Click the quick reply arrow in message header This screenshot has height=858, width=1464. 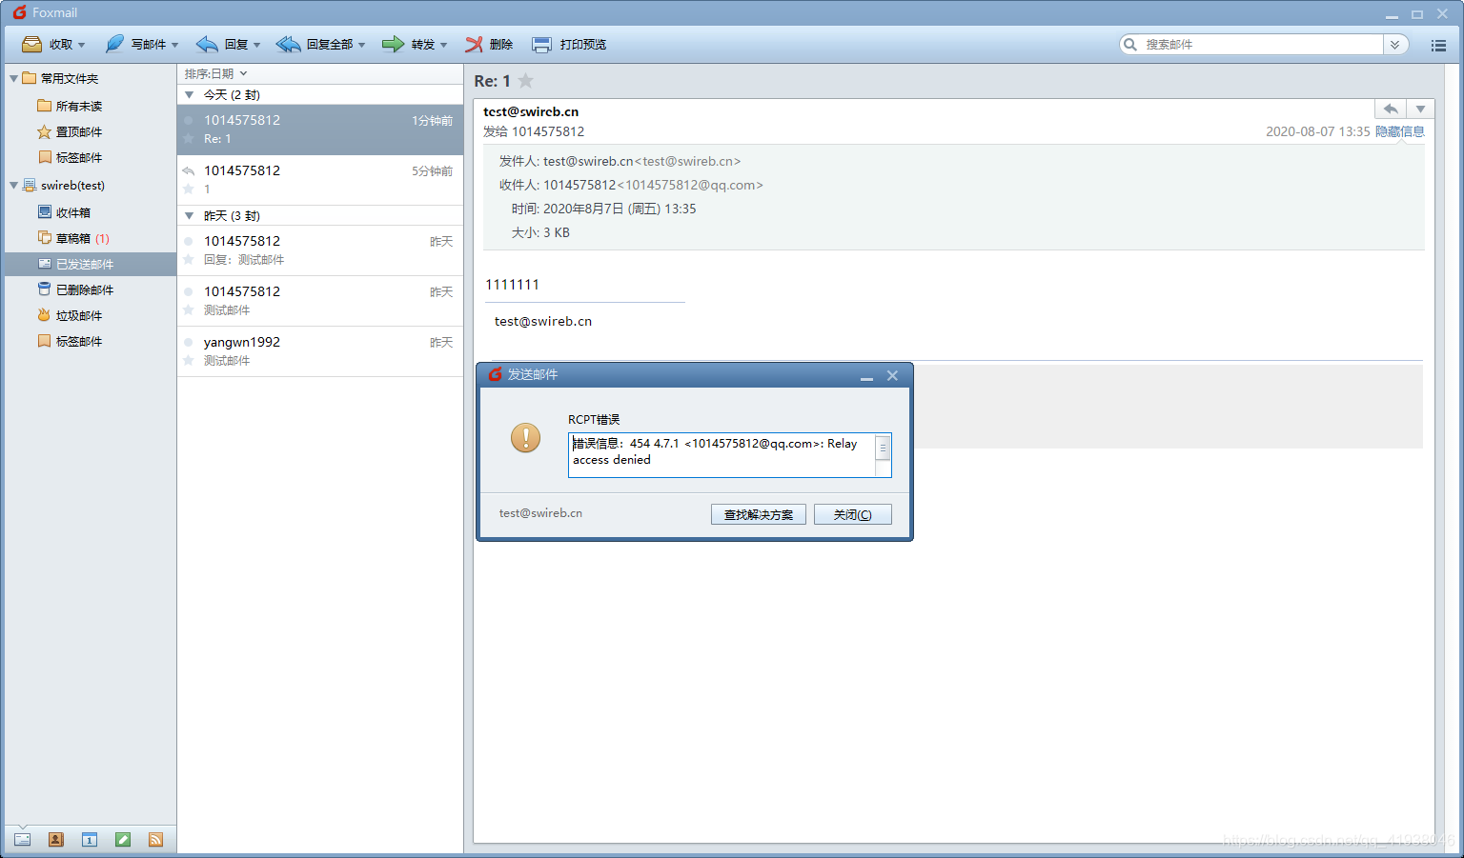1391,109
